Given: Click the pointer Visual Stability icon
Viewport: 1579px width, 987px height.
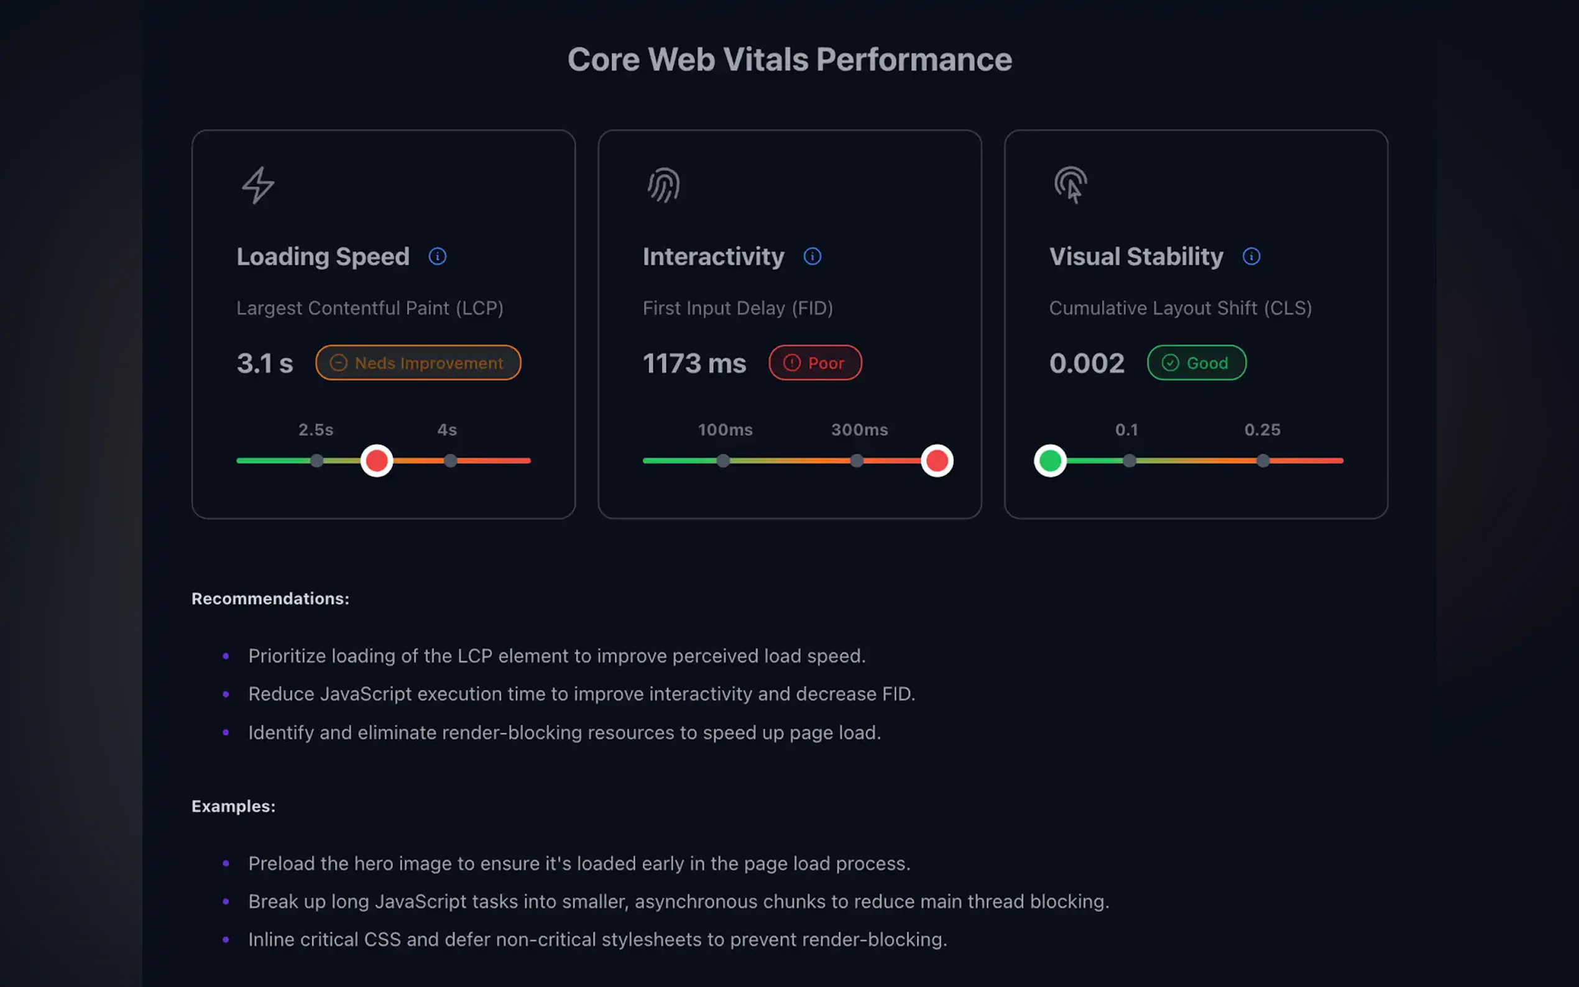Looking at the screenshot, I should coord(1070,185).
